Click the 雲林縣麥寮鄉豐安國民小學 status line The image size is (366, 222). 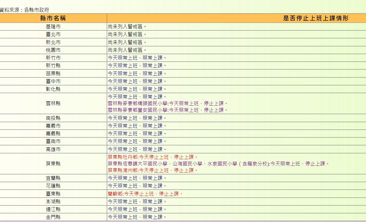pyautogui.click(x=168, y=110)
